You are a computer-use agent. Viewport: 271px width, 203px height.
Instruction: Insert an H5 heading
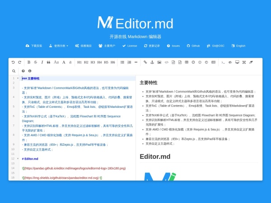tap(106, 62)
